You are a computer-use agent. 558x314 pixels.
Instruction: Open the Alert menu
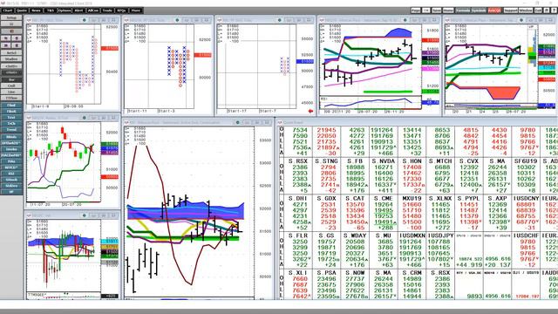[x=78, y=10]
